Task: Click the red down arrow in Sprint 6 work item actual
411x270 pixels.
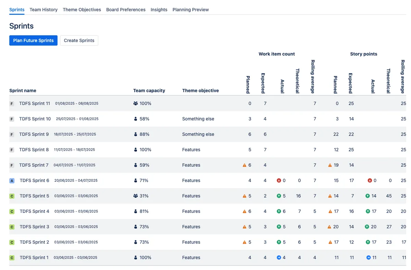Action: tap(279, 180)
